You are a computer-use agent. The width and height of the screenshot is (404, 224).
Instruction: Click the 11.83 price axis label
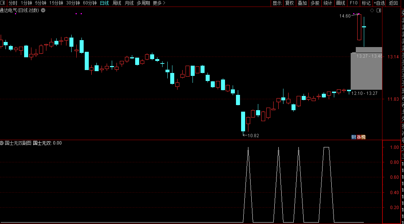click(393, 99)
